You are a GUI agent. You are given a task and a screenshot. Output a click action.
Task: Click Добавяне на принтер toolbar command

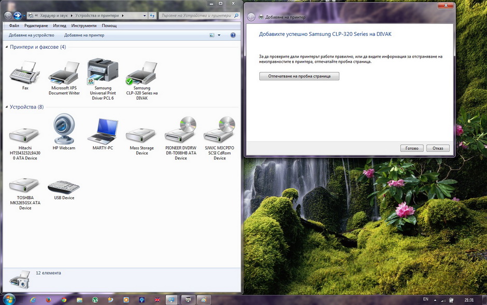[x=84, y=35]
